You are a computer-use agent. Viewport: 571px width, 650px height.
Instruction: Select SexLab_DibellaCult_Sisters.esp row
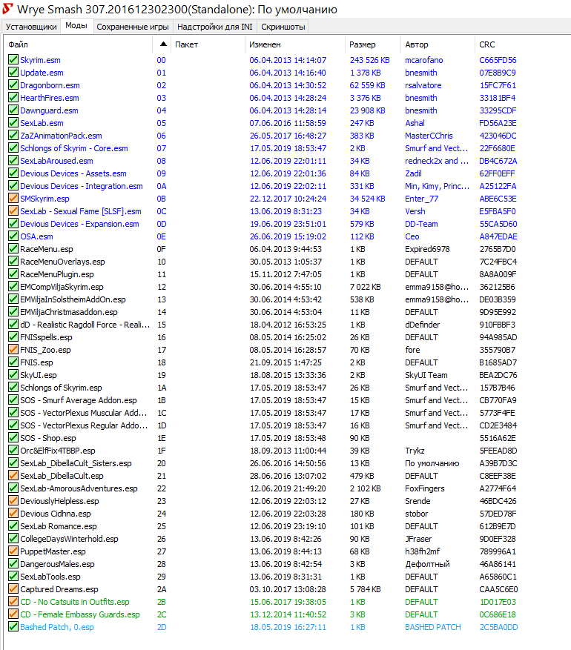point(285,463)
